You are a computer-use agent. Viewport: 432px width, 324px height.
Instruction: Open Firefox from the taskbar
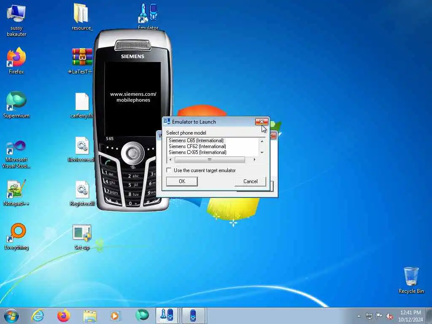coord(64,316)
